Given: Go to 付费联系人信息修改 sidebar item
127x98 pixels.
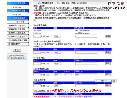Looking at the screenshot, I should click(x=18, y=37).
